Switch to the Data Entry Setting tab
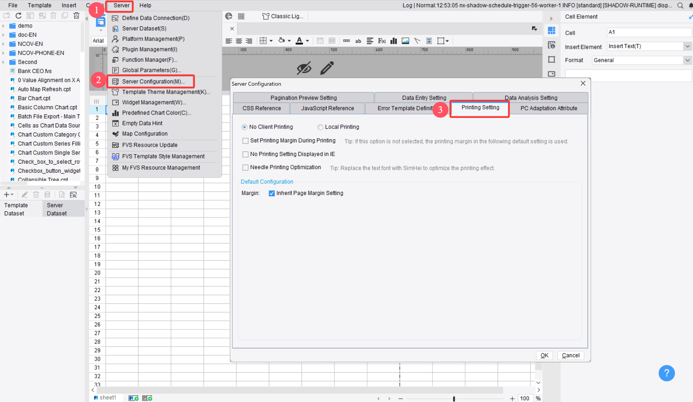The width and height of the screenshot is (693, 402). pyautogui.click(x=424, y=97)
